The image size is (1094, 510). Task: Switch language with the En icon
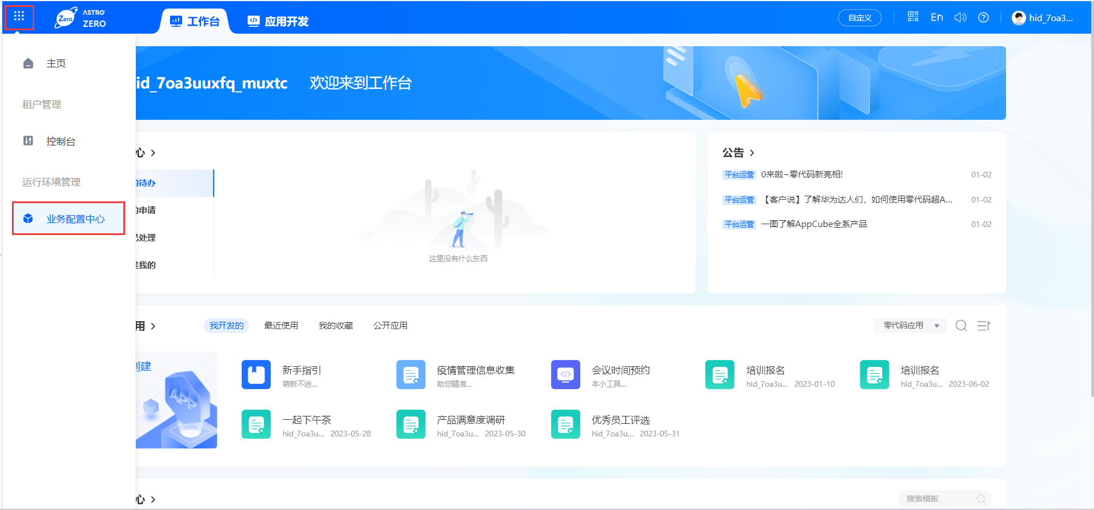click(936, 17)
